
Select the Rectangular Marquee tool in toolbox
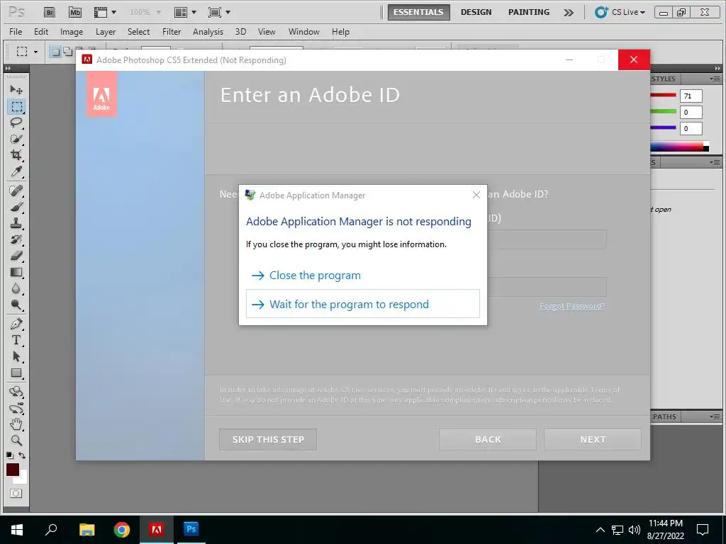click(16, 106)
